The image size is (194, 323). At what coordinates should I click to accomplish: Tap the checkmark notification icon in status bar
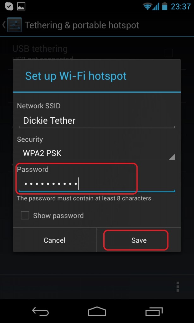(x=9, y=6)
